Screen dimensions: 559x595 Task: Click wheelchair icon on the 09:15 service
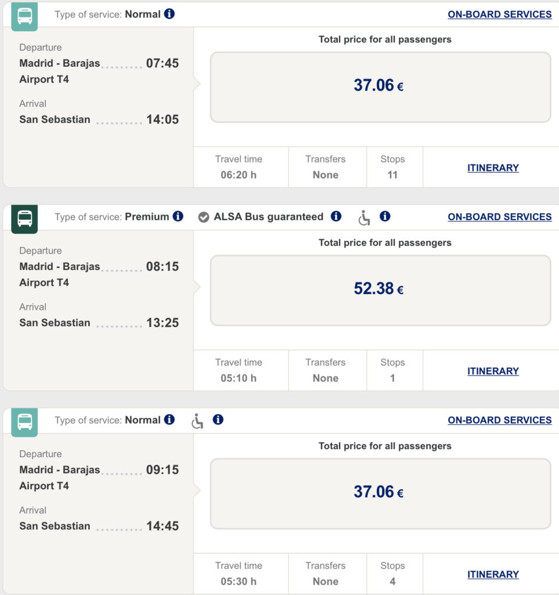(197, 421)
